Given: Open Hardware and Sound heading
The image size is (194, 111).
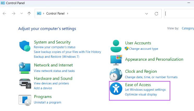Looking at the screenshot, I should [x=53, y=78].
